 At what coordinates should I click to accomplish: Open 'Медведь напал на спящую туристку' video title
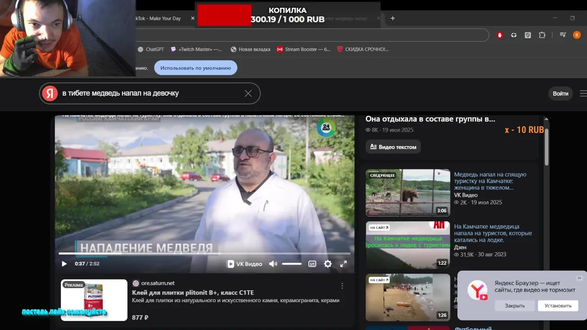(490, 181)
